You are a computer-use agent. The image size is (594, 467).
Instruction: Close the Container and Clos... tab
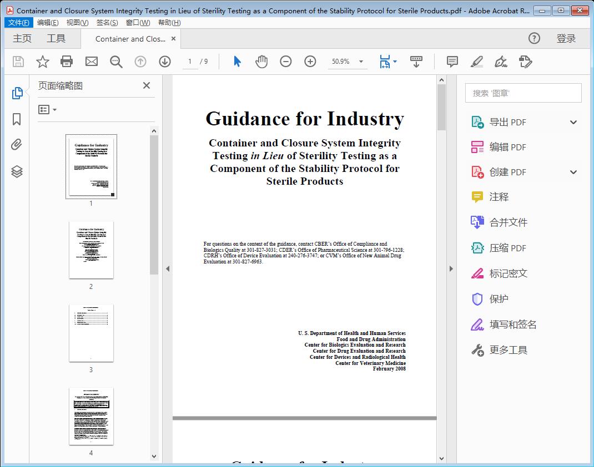tap(174, 39)
